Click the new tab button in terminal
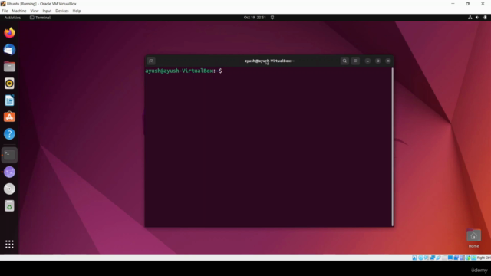 click(151, 61)
